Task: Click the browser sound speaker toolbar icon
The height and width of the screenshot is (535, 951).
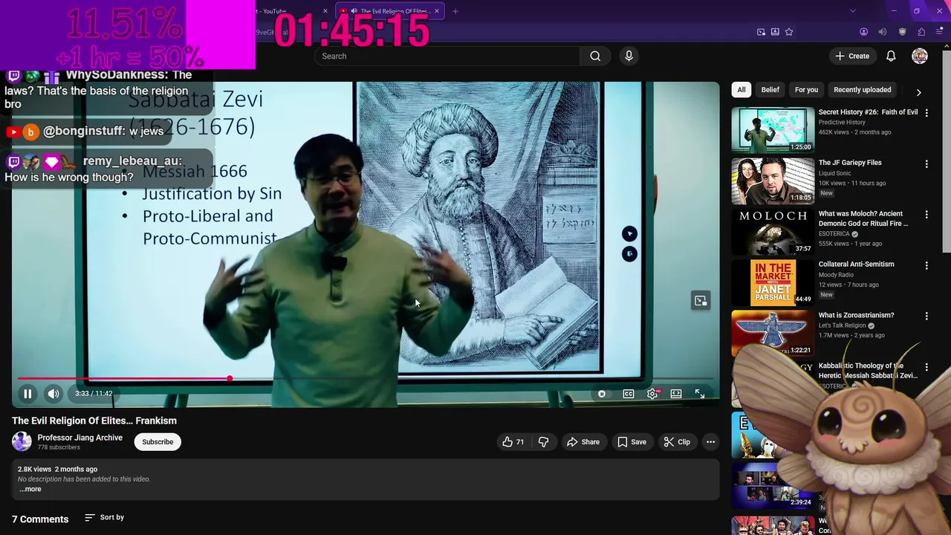Action: [883, 32]
